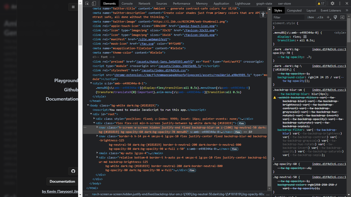This screenshot has width=351, height=197.
Task: Select the Inspect element tool
Action: [87, 3]
